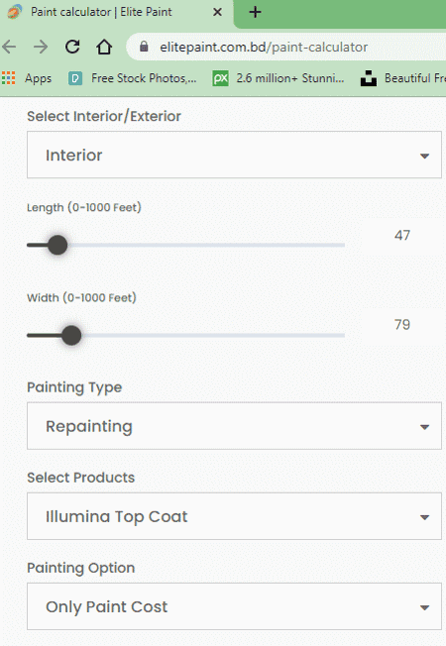Click the padlock site info icon
Image resolution: width=446 pixels, height=646 pixels.
coord(144,47)
